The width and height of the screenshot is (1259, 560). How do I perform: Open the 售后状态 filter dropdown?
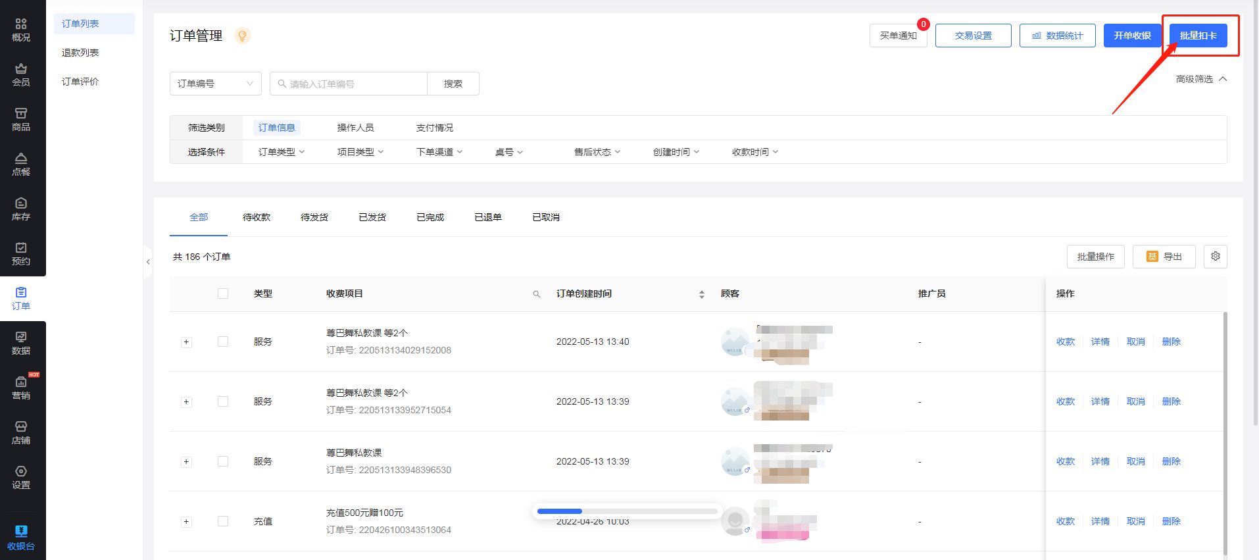(x=597, y=152)
